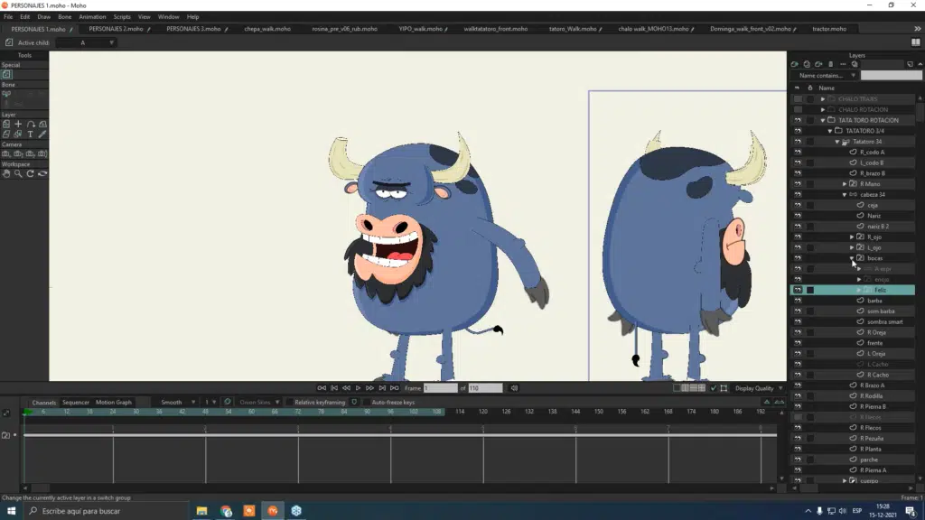Collapse the bocas switch layer
The width and height of the screenshot is (925, 520).
click(852, 258)
